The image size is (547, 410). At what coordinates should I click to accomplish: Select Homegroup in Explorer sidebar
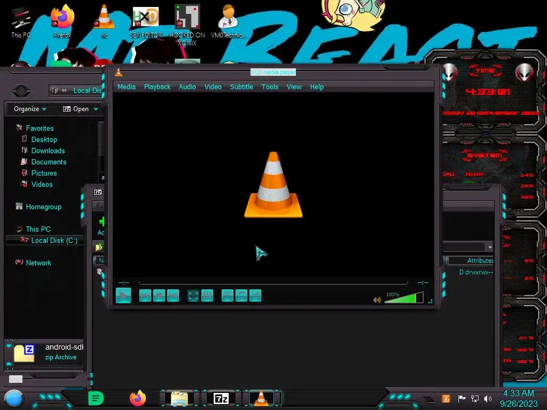click(43, 207)
